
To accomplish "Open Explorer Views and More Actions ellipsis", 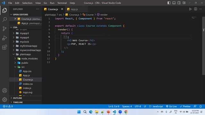I will 37,9.
